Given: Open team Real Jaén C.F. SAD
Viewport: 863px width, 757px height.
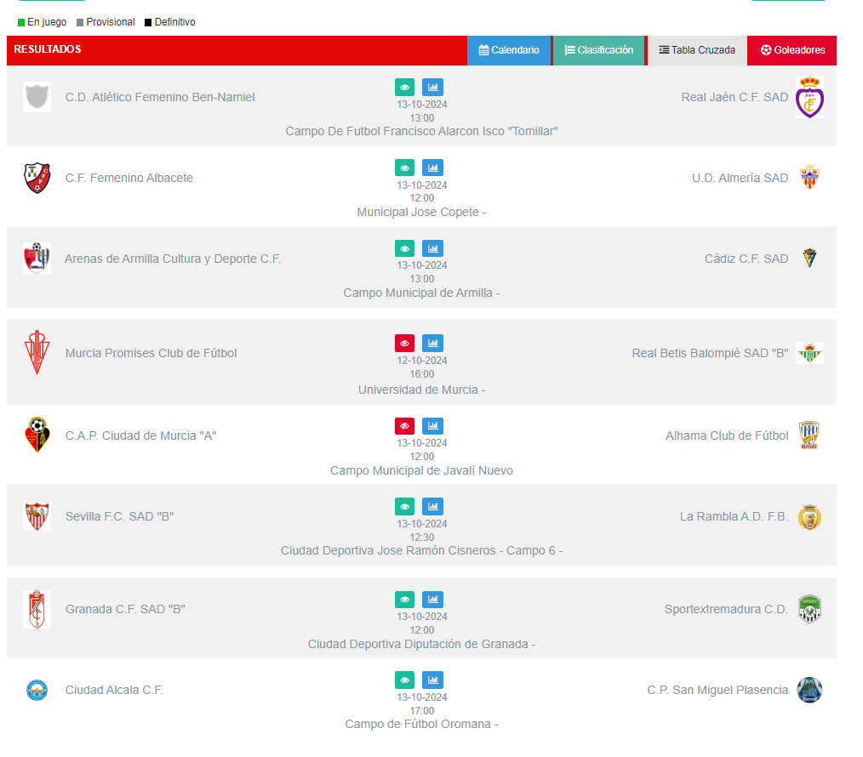Looking at the screenshot, I should (x=734, y=97).
